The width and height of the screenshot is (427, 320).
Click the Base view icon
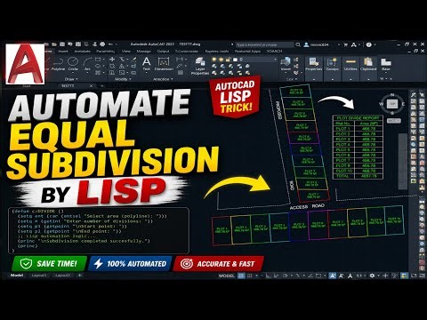coord(386,64)
